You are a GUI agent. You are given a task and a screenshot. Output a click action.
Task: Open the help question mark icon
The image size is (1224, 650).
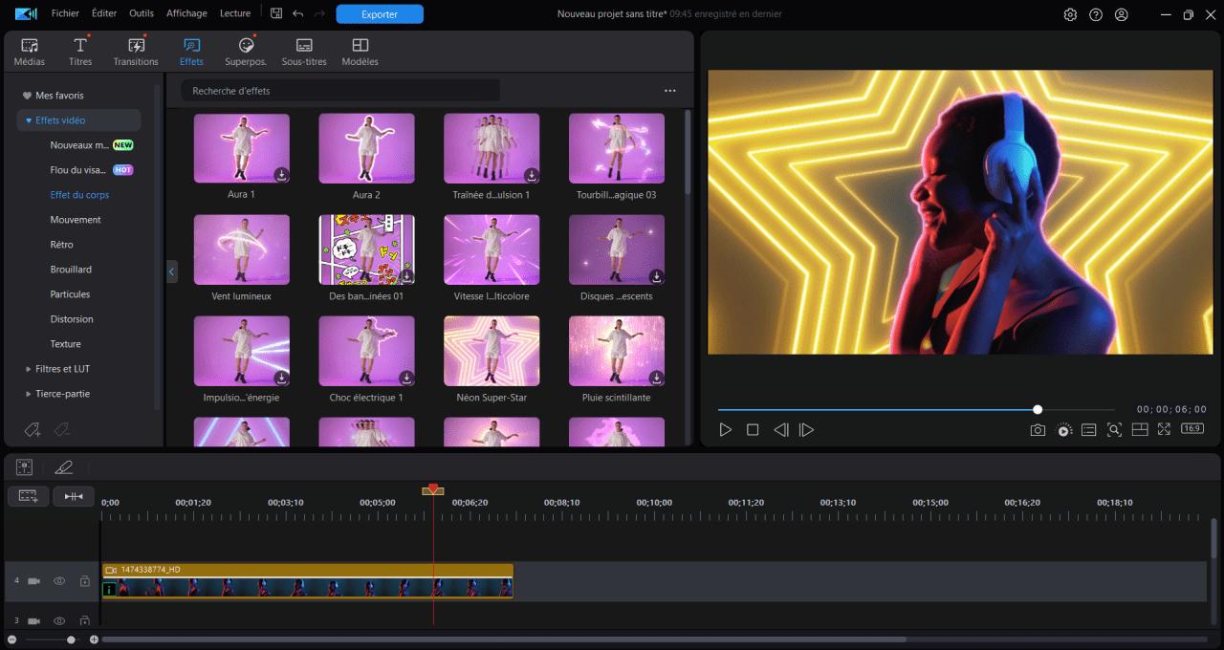click(x=1096, y=14)
